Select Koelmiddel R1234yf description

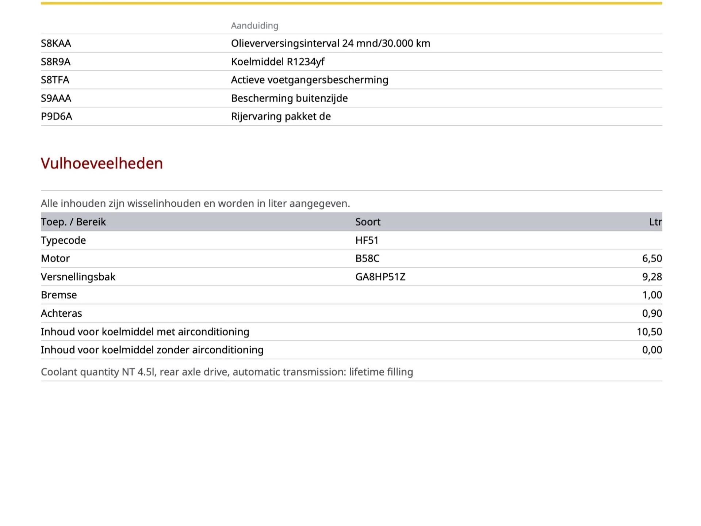point(277,62)
